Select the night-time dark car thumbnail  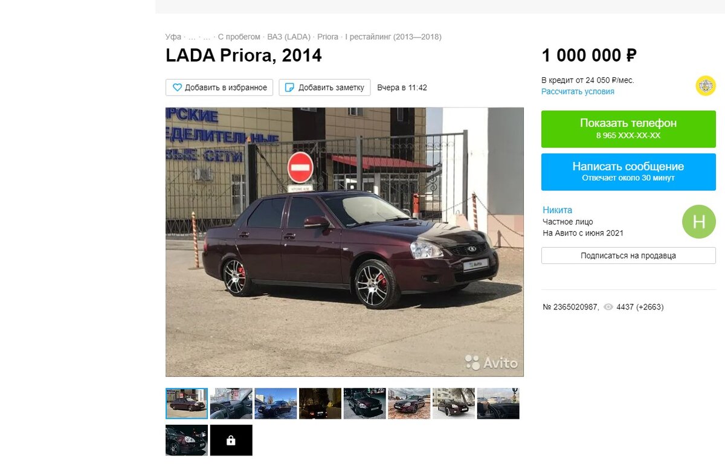[320, 404]
